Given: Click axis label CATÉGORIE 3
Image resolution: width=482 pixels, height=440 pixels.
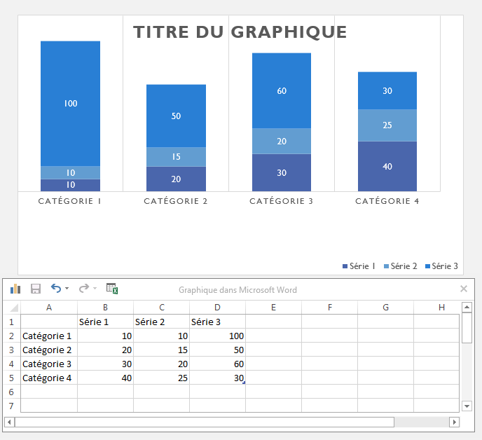Looking at the screenshot, I should coord(281,201).
